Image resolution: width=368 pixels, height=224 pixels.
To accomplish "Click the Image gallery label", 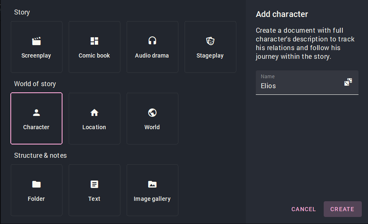I will point(152,199).
